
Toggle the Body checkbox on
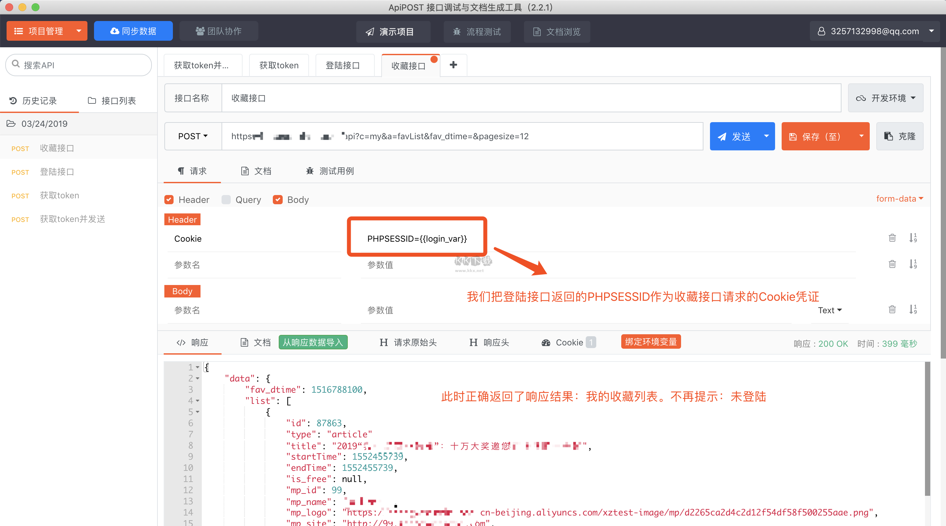(x=278, y=199)
